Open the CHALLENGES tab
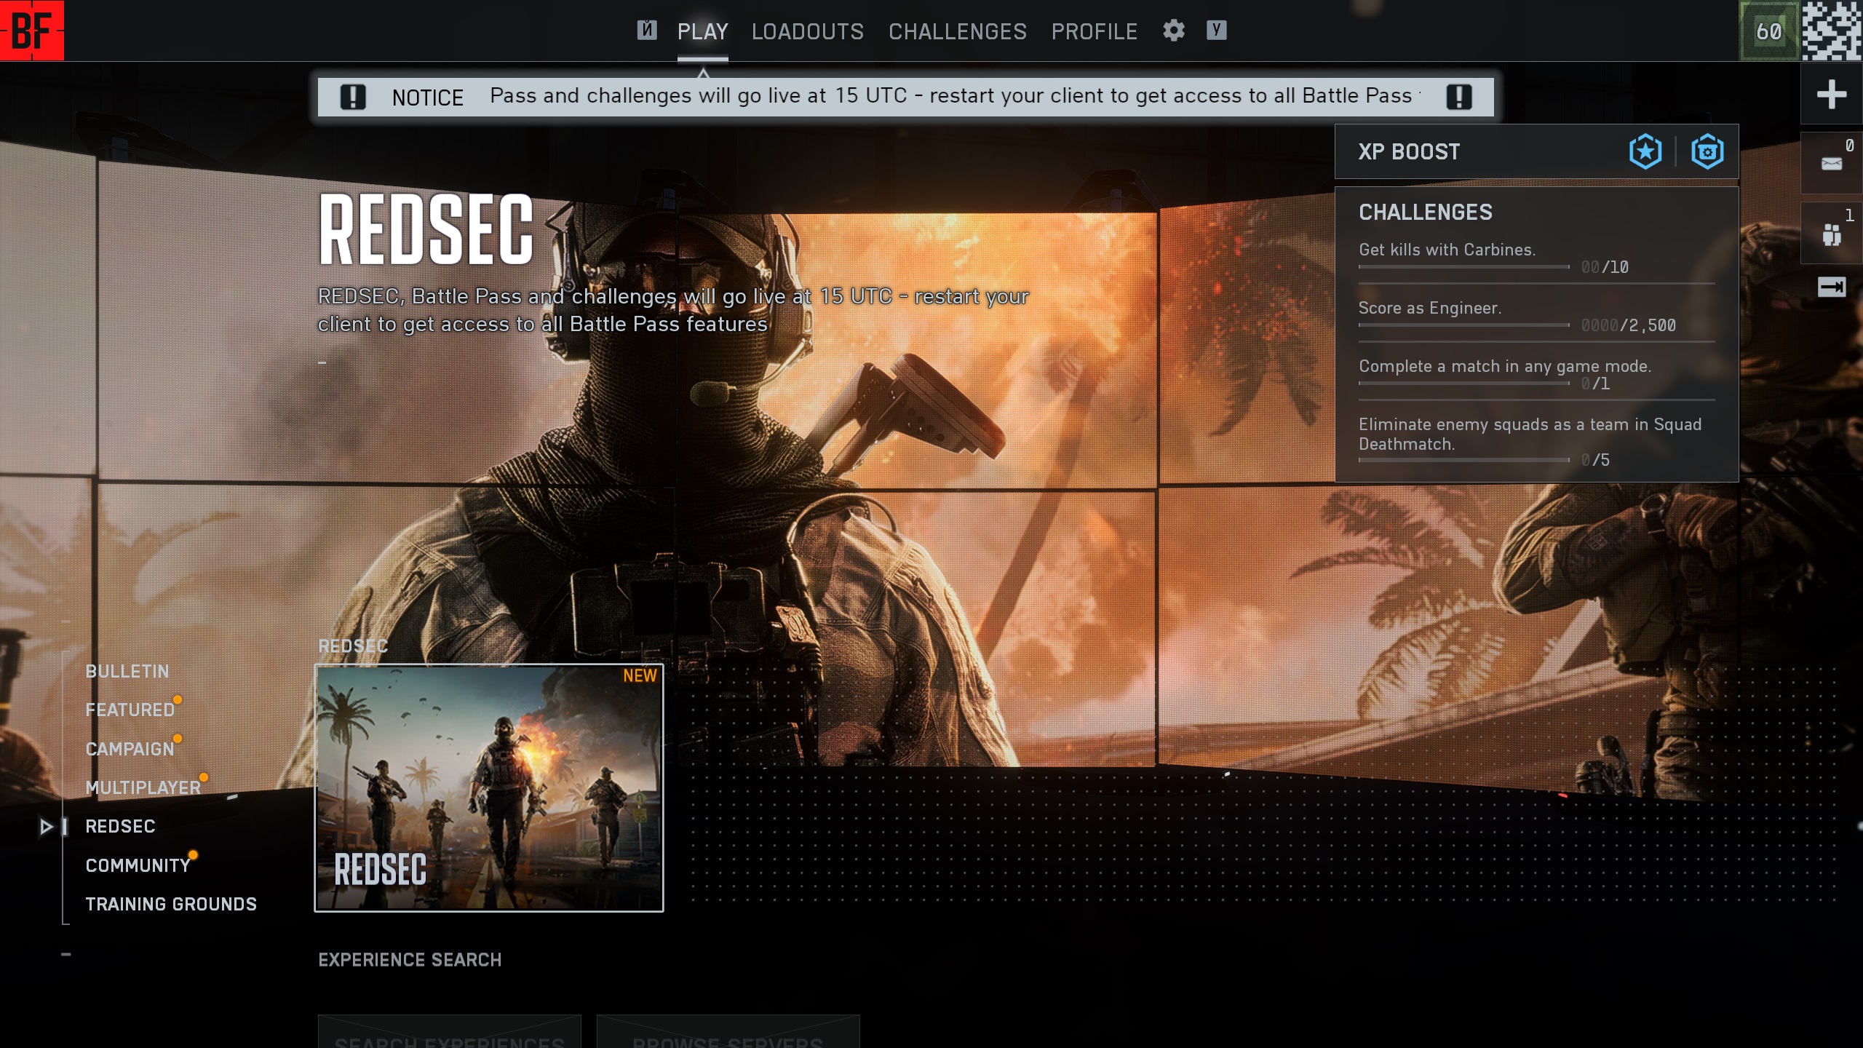1863x1048 pixels. tap(957, 31)
